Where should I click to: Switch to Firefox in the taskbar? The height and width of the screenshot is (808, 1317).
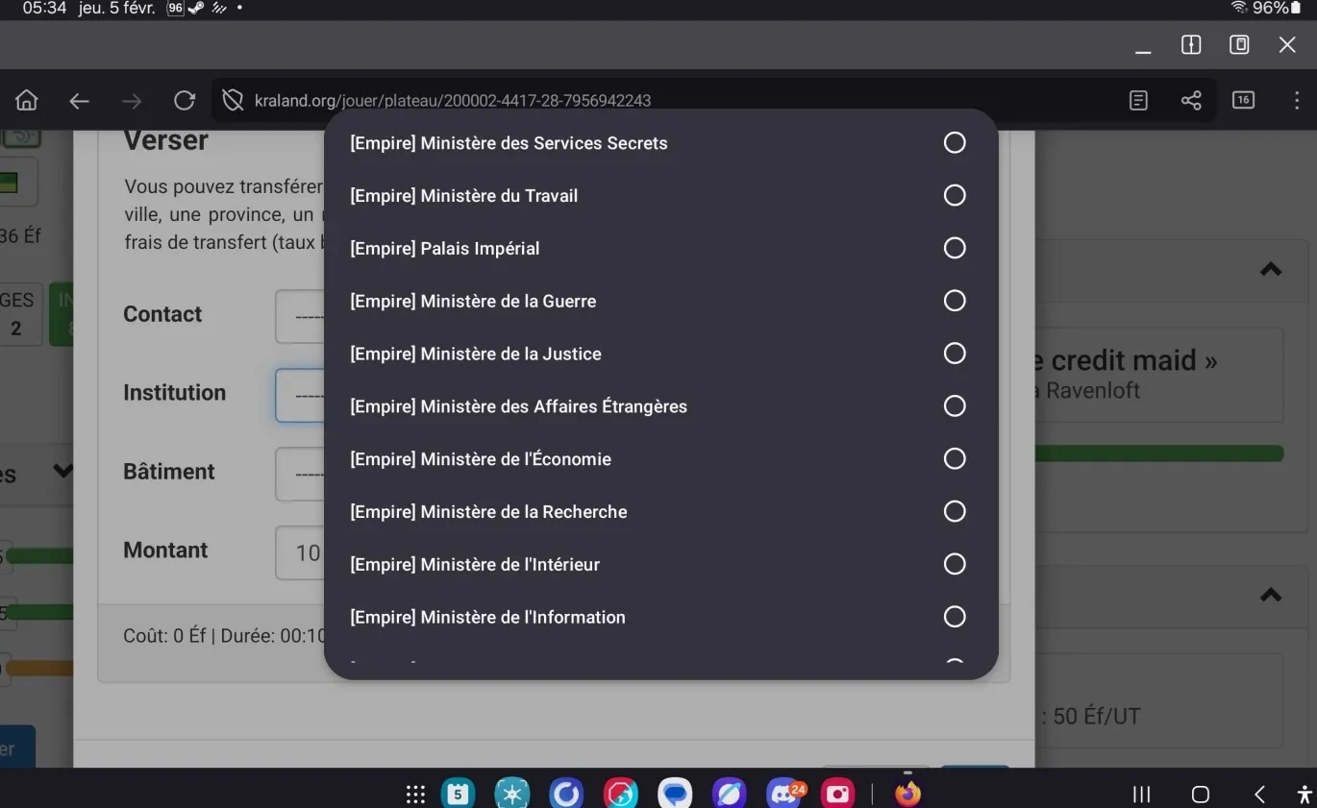click(907, 794)
